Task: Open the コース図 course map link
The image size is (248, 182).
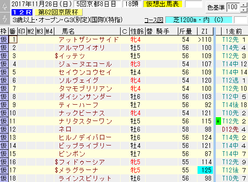Action: (154, 20)
